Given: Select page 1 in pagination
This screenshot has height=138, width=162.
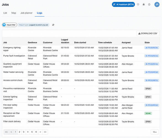Looking at the screenshot, I should (x=15, y=132).
